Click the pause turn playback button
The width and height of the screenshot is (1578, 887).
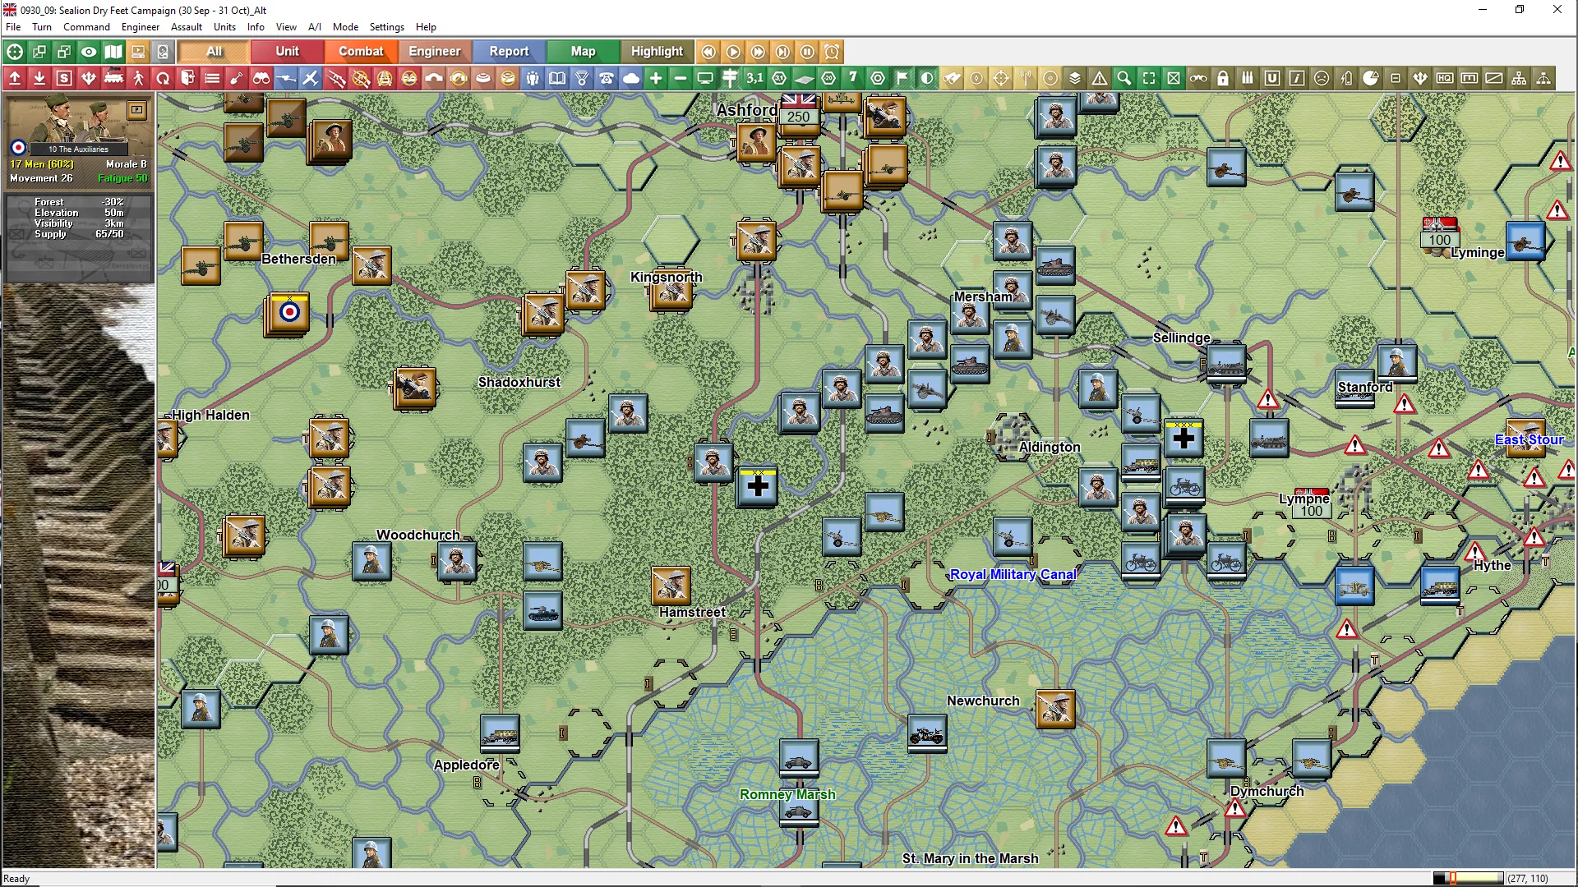(807, 52)
